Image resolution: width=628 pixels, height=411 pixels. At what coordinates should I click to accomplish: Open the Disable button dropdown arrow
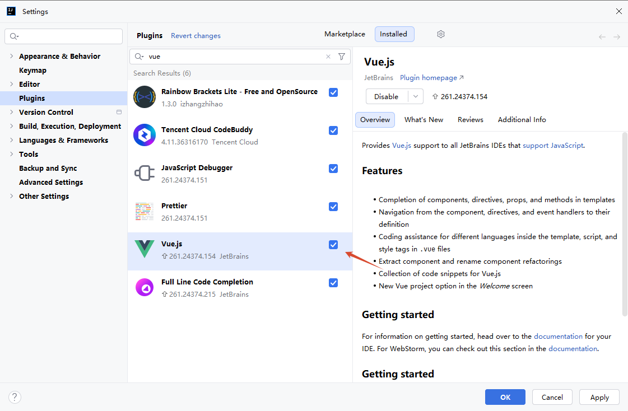[416, 96]
